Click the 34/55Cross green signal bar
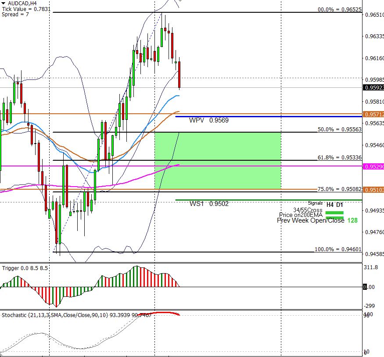 334,212
